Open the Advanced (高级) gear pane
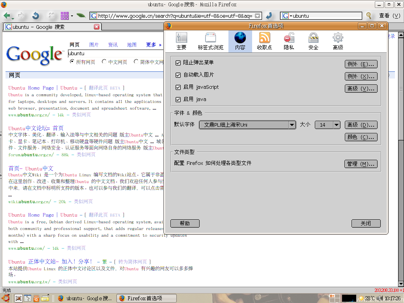This screenshot has height=303, width=404. tap(338, 41)
